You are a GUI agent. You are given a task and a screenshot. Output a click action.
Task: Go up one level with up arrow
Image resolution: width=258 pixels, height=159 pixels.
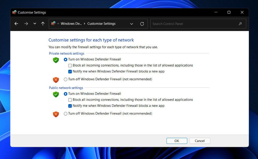43,24
